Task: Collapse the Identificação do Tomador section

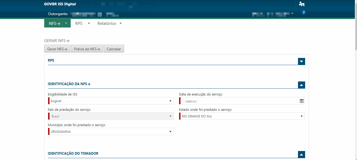Action: (x=301, y=154)
